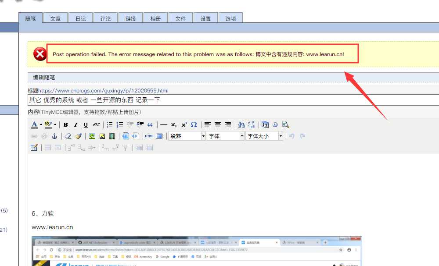Image resolution: width=439 pixels, height=266 pixels.
Task: Align text center
Action: coord(218,124)
